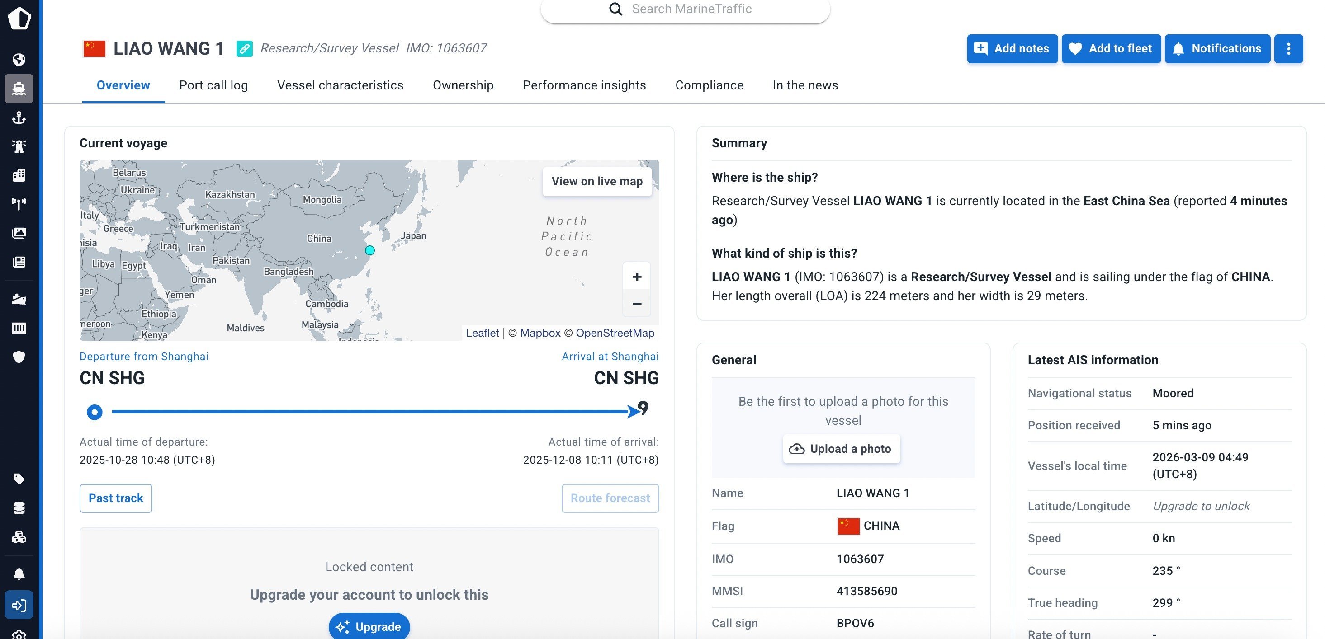1325x639 pixels.
Task: Switch to the Port call log tab
Action: 213,85
